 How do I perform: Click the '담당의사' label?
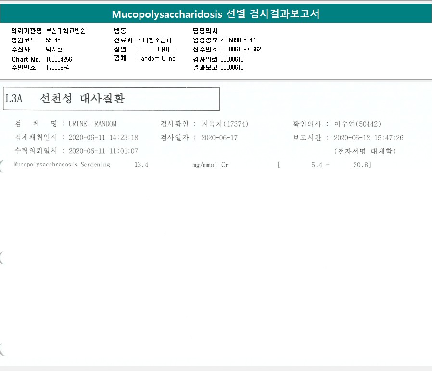205,31
